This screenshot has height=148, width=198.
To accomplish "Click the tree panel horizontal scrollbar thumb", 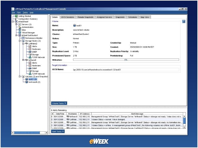I will click(x=27, y=133).
